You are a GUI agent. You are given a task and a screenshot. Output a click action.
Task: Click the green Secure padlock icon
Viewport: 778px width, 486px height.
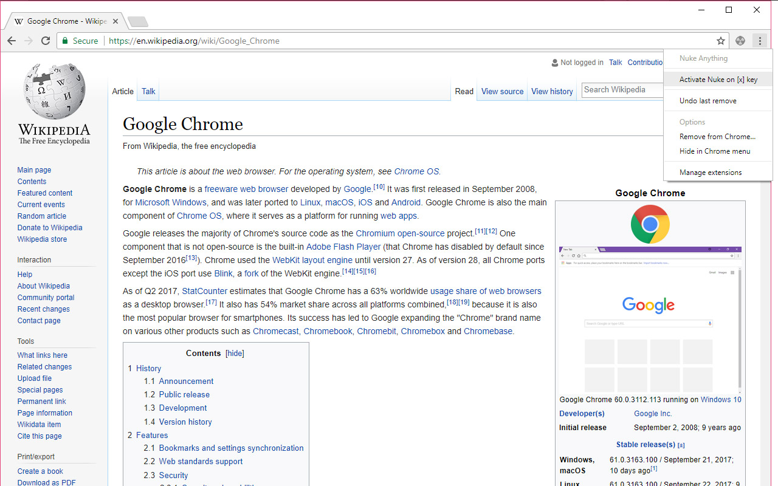point(65,41)
